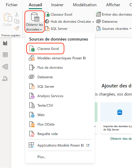Click the Modèles sémantiques icon
Image resolution: width=132 pixels, height=168 pixels.
point(32,58)
